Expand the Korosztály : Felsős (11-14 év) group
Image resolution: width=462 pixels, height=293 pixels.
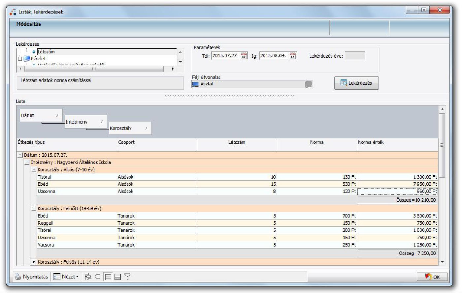click(34, 262)
